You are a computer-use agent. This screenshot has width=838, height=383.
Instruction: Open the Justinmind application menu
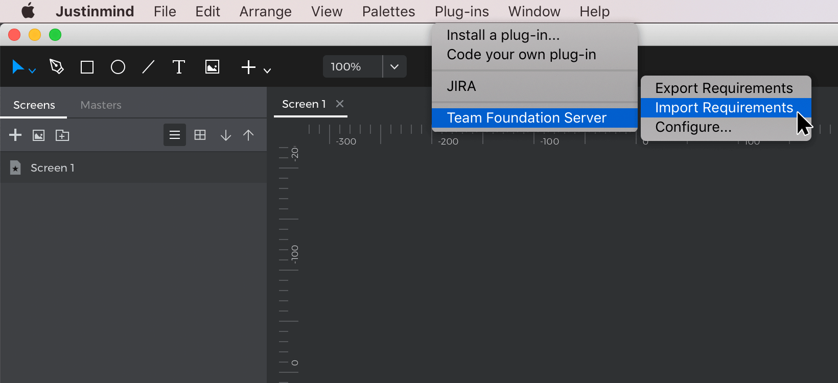click(95, 11)
